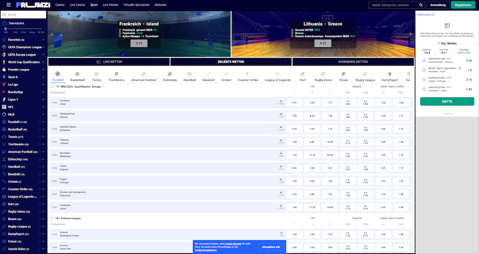Open the hamburger menu beside the logo
The width and height of the screenshot is (479, 254).
(x=9, y=5)
